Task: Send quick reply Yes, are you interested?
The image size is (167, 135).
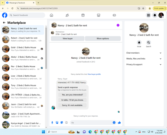Action: pos(72,95)
